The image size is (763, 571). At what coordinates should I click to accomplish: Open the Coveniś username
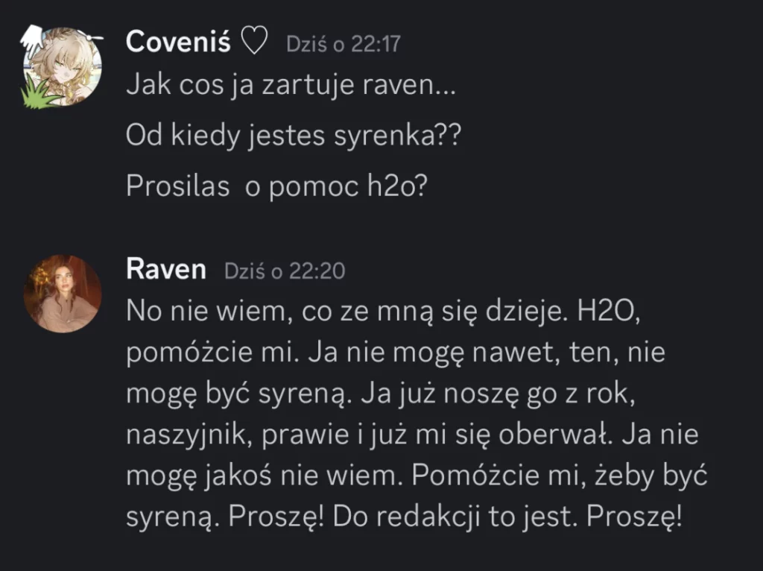tap(178, 41)
